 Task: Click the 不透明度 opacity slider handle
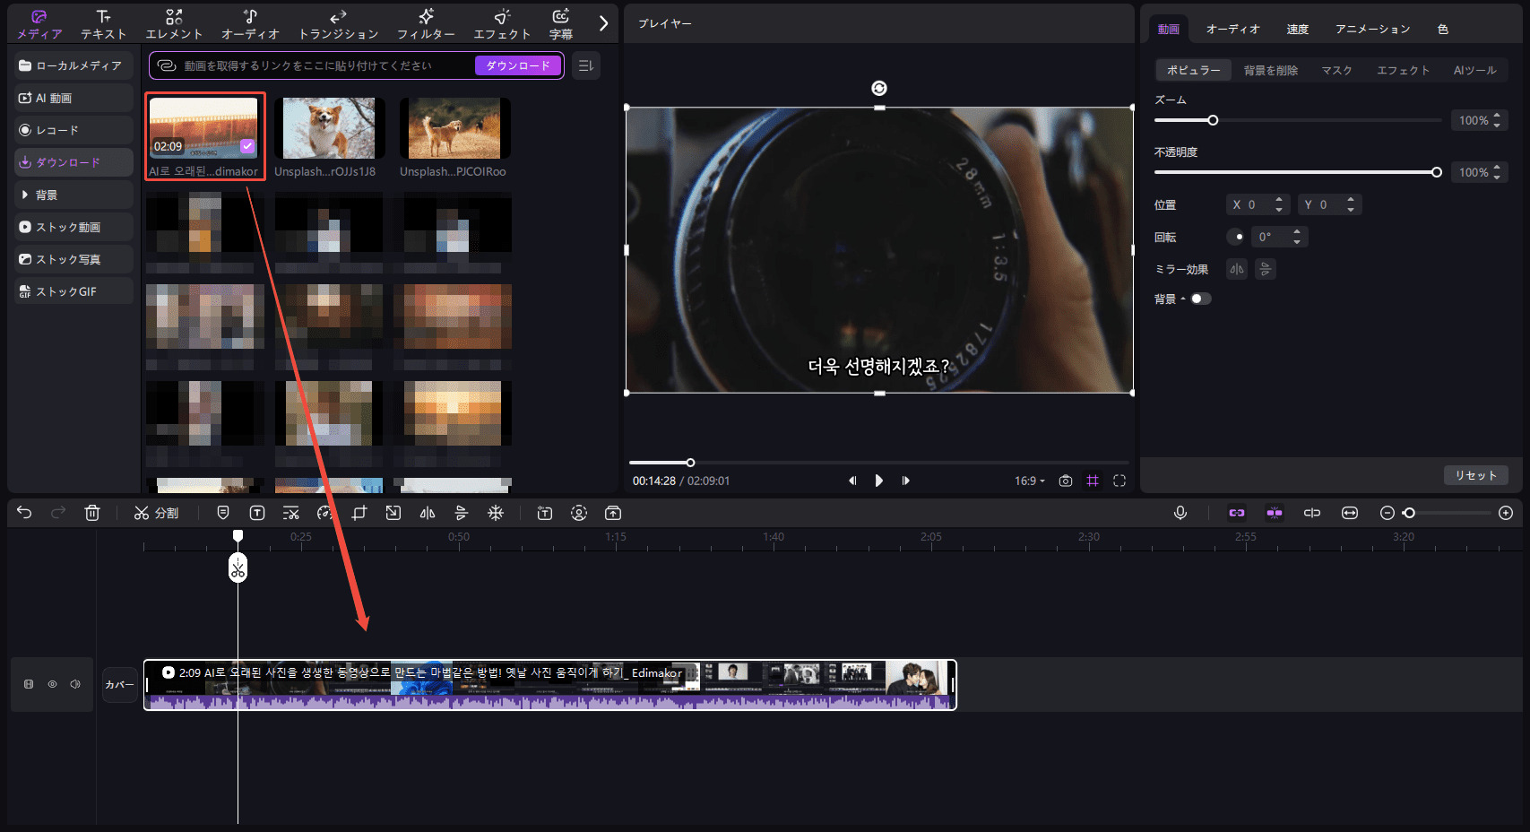click(1437, 172)
